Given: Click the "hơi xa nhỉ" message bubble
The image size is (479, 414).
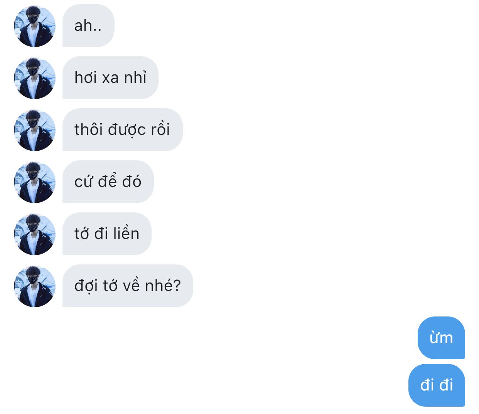Looking at the screenshot, I should (x=110, y=78).
